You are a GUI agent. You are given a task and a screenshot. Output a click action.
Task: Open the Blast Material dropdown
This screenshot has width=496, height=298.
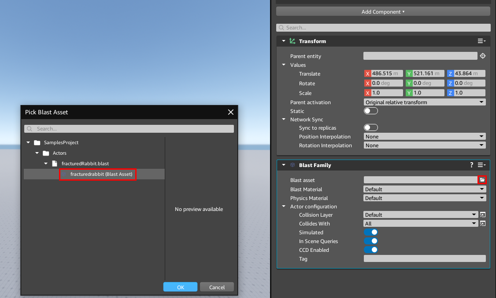[424, 189]
